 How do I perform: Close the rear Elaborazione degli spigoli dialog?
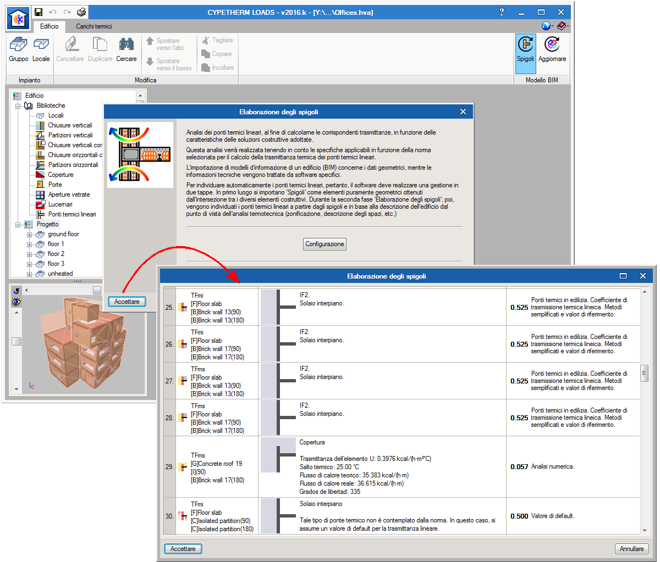(x=463, y=112)
